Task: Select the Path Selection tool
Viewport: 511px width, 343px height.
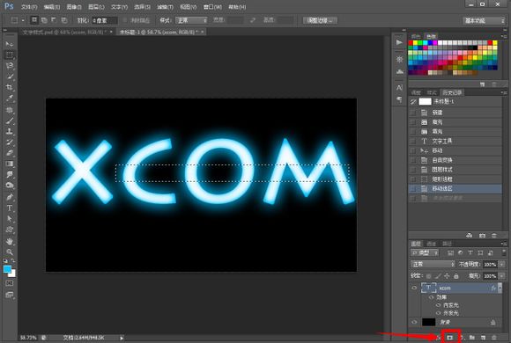Action: (x=10, y=219)
